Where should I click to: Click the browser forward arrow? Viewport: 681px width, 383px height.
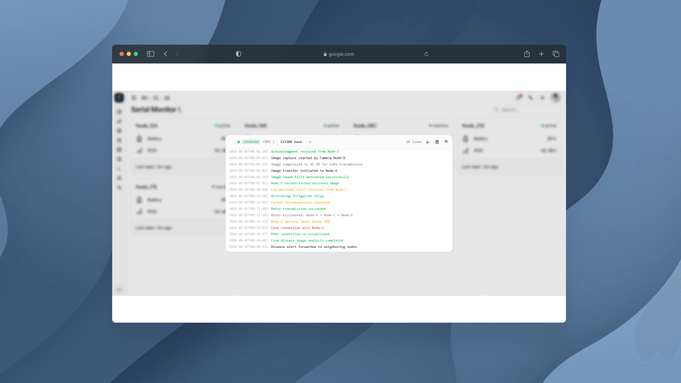click(177, 54)
